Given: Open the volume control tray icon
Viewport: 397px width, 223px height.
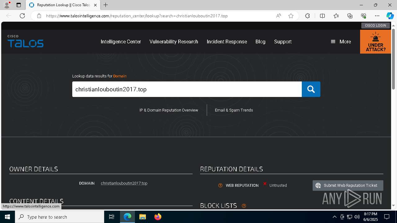Looking at the screenshot, I should (357, 217).
